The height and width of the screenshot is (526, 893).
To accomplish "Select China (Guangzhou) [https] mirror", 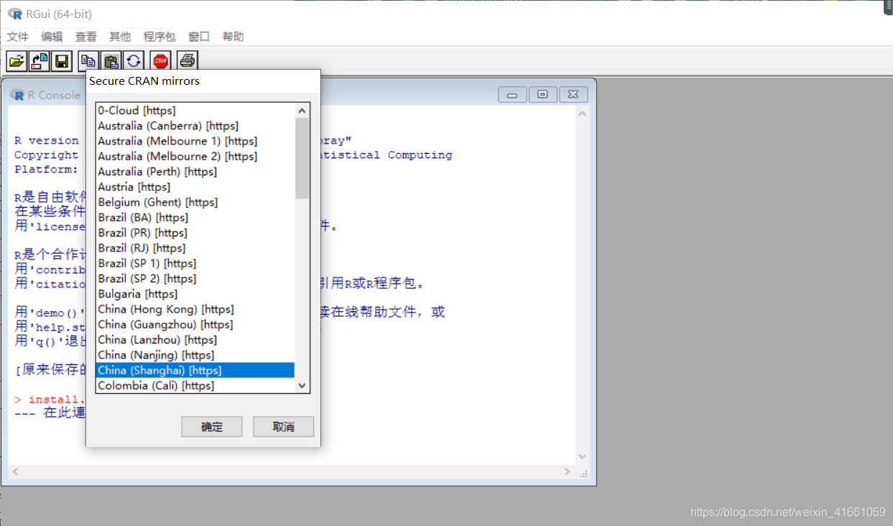I will pyautogui.click(x=195, y=325).
